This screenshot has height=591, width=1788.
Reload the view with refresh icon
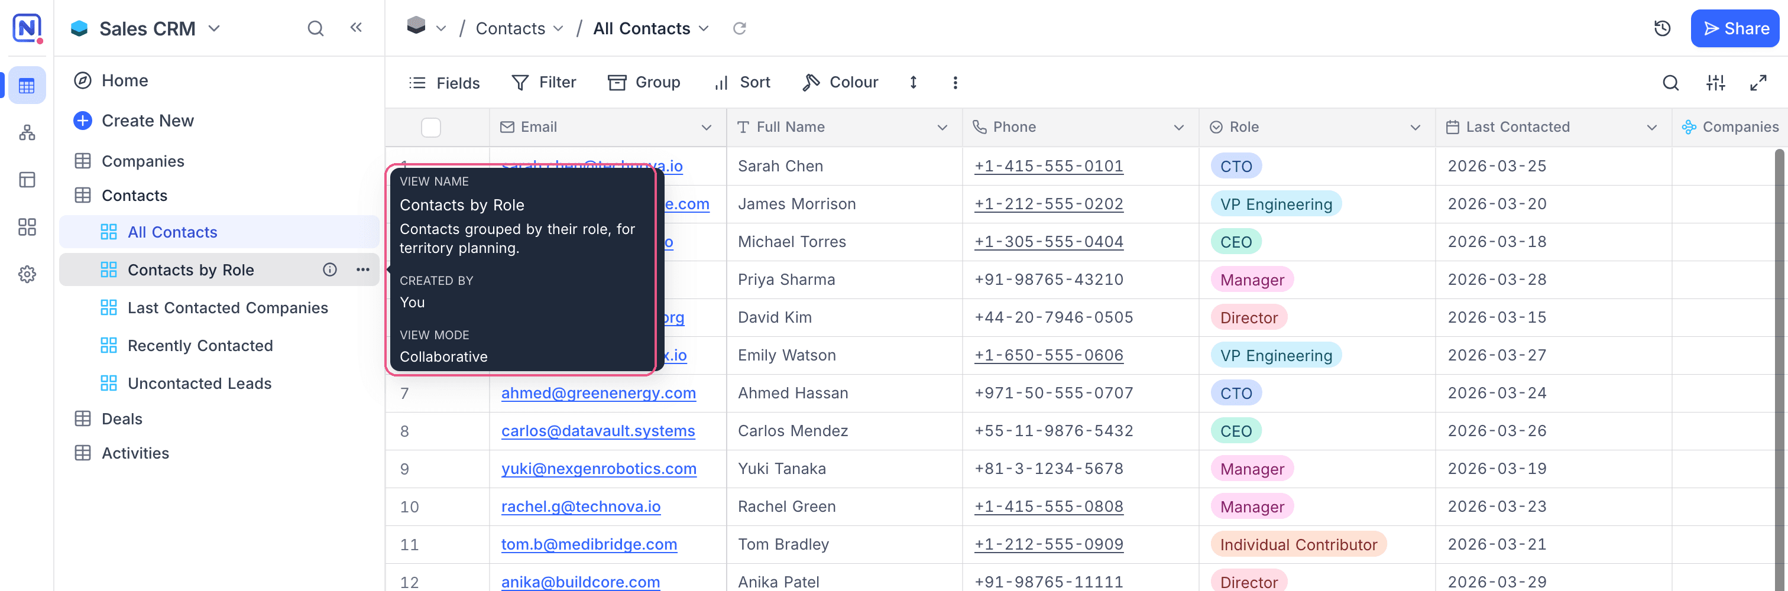pos(739,28)
